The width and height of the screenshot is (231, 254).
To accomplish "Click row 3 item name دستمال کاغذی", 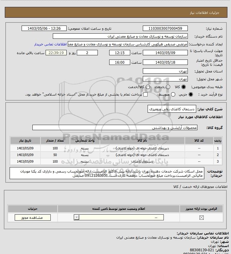I will point(142,161).
